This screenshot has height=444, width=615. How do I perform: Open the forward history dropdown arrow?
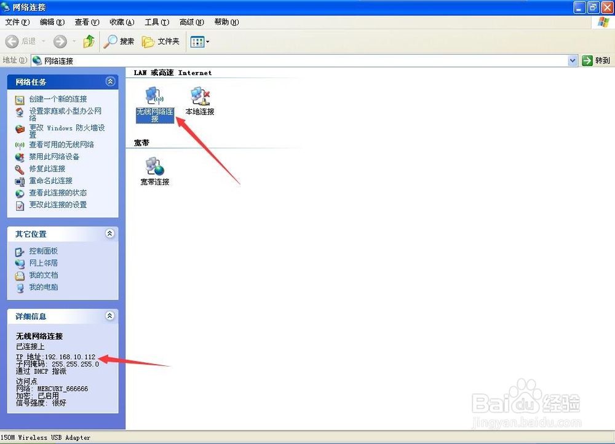click(x=74, y=41)
